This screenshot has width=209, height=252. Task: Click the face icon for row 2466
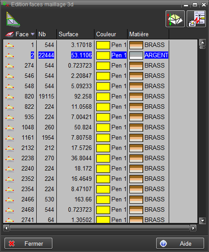[x=10, y=200]
